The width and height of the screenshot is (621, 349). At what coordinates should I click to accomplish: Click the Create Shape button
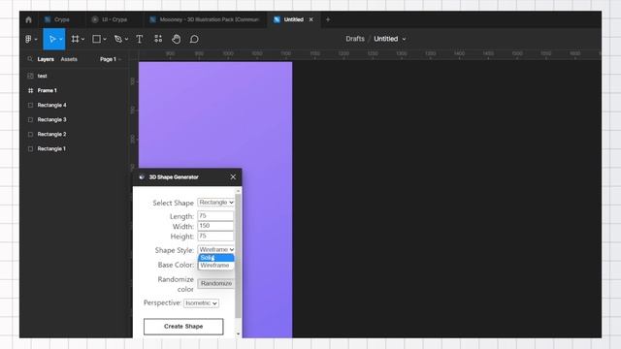click(x=183, y=327)
